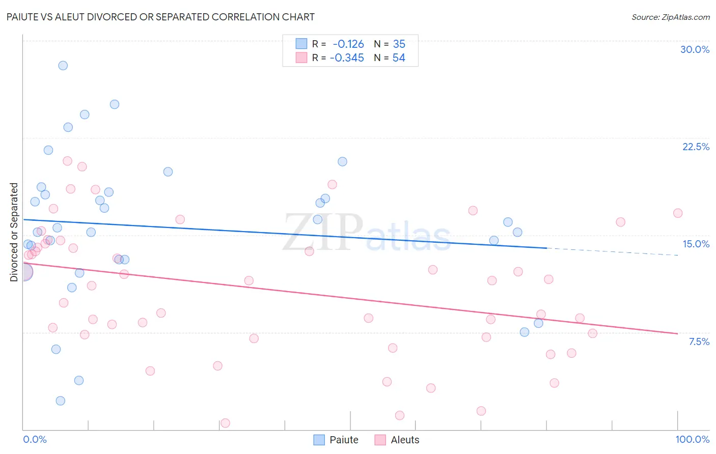Screen dimensions: 716x454
Task: Click the pink Aleuts trend line
Action: (x=350, y=298)
